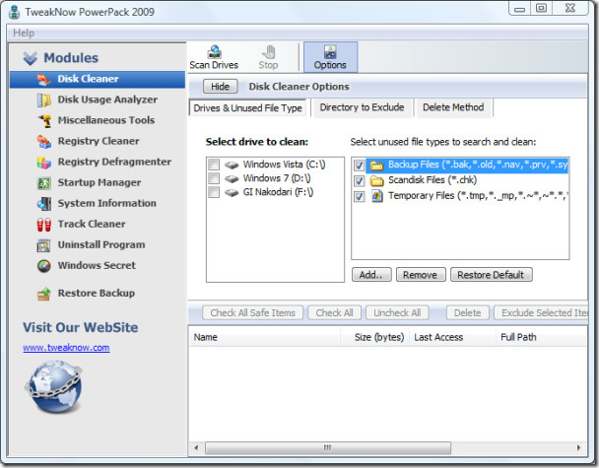
Task: Sort results by Size (bytes) column header
Action: (374, 337)
